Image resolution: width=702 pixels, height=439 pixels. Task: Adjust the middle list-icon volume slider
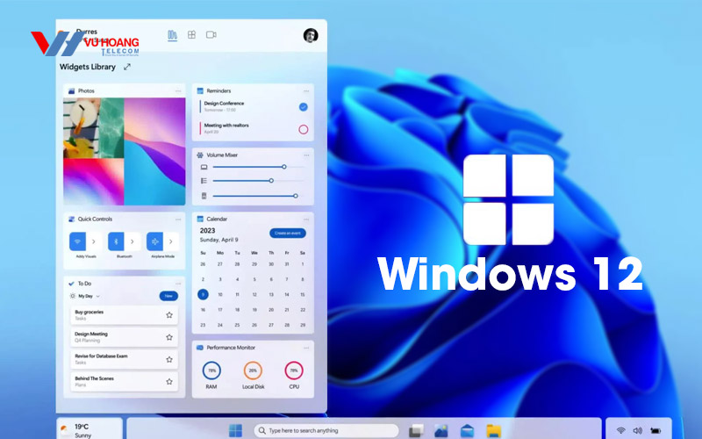(x=258, y=181)
